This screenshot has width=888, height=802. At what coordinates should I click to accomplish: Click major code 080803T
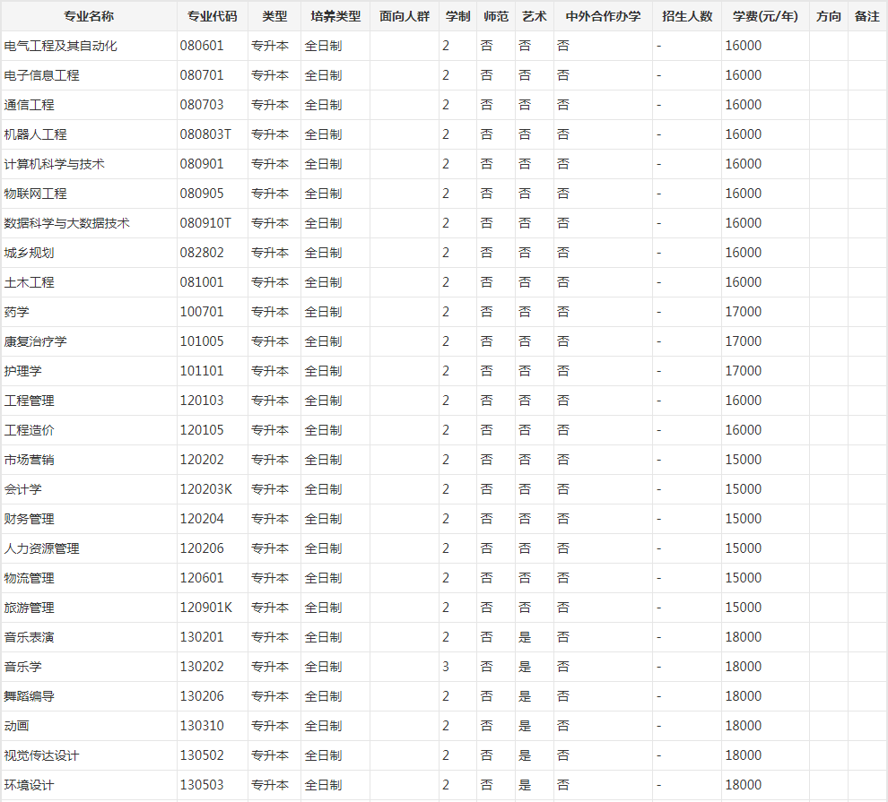205,134
